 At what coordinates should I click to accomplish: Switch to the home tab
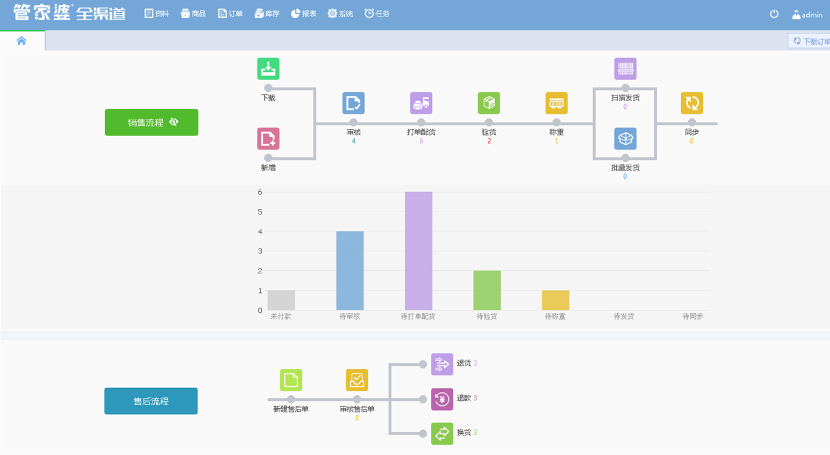(x=22, y=41)
